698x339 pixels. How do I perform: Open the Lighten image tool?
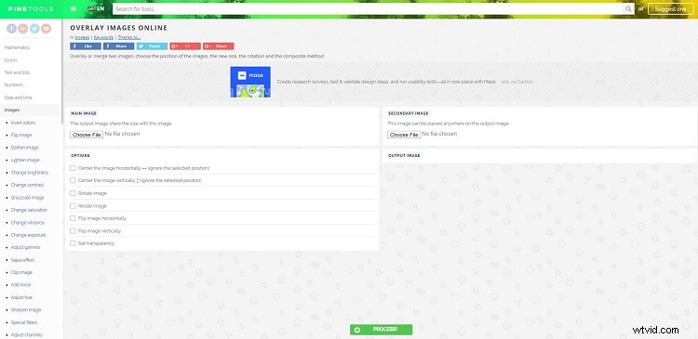pos(25,160)
